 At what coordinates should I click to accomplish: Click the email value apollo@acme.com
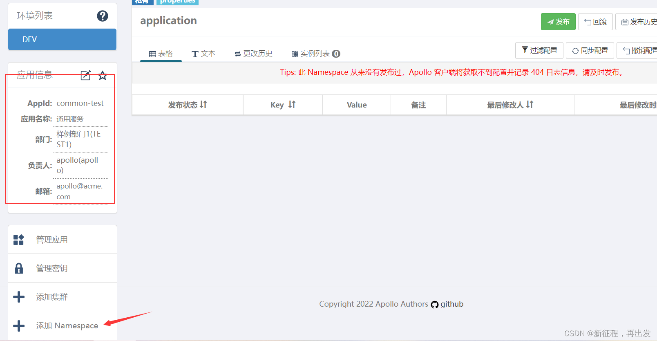80,191
